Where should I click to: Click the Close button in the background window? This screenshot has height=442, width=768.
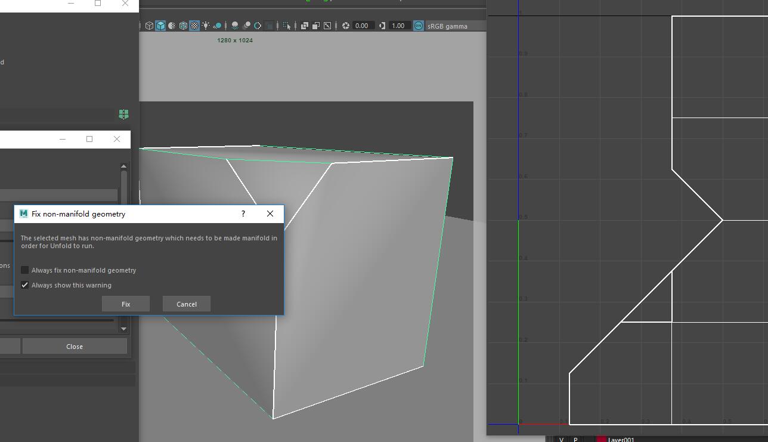pos(75,347)
